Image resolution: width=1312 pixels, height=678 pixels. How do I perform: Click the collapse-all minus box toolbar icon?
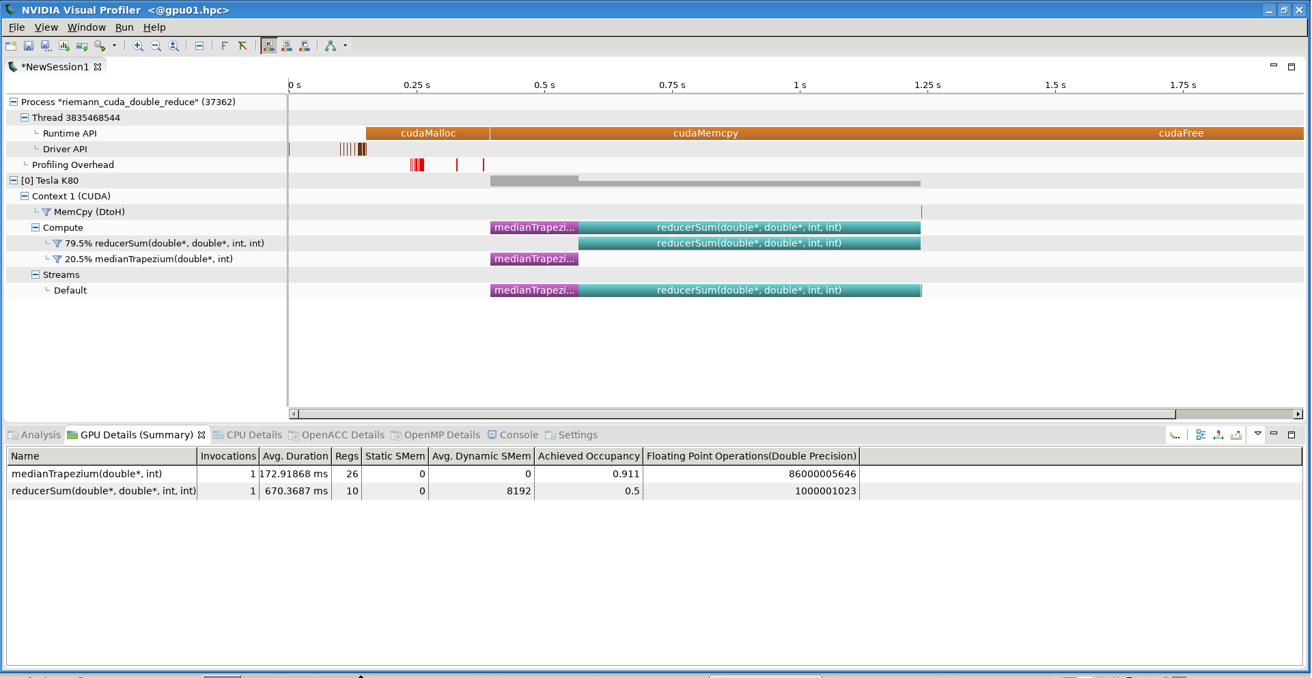click(199, 46)
